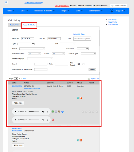Open the Account Type dropdown

coord(88,54)
